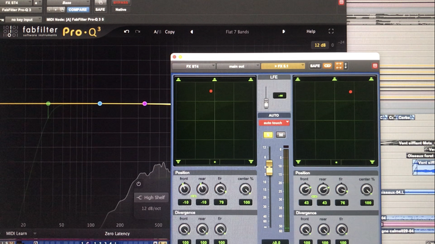The height and width of the screenshot is (244, 435).
Task: Click the redo arrow in Pro-Q 3
Action: coord(138,32)
